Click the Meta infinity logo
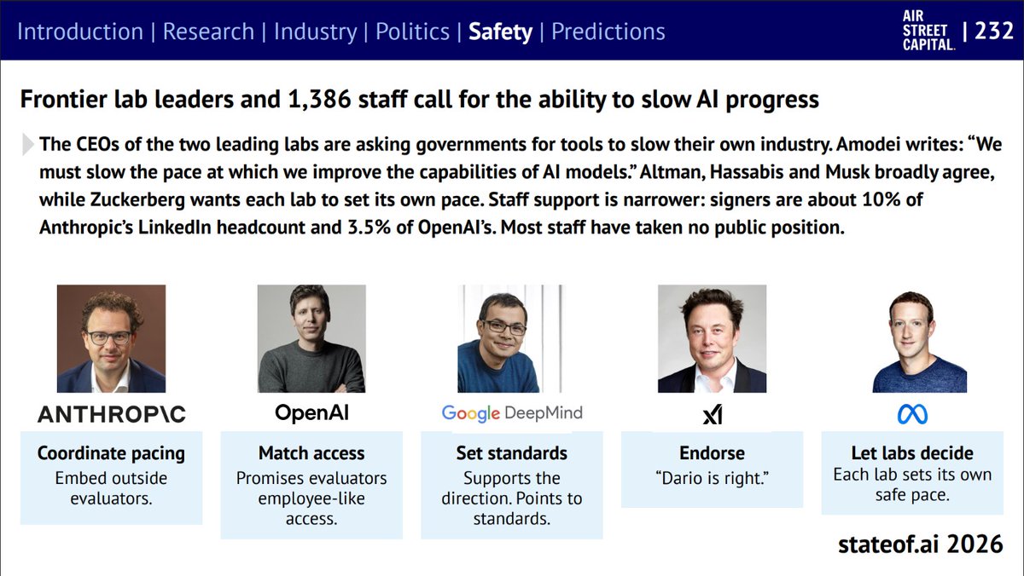Image resolution: width=1024 pixels, height=576 pixels. click(912, 415)
